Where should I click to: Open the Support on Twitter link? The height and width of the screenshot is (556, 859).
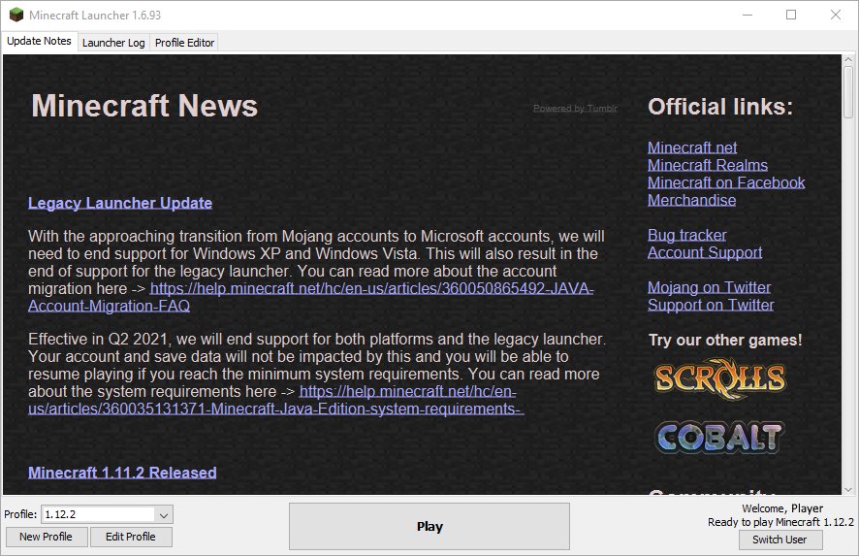point(711,306)
